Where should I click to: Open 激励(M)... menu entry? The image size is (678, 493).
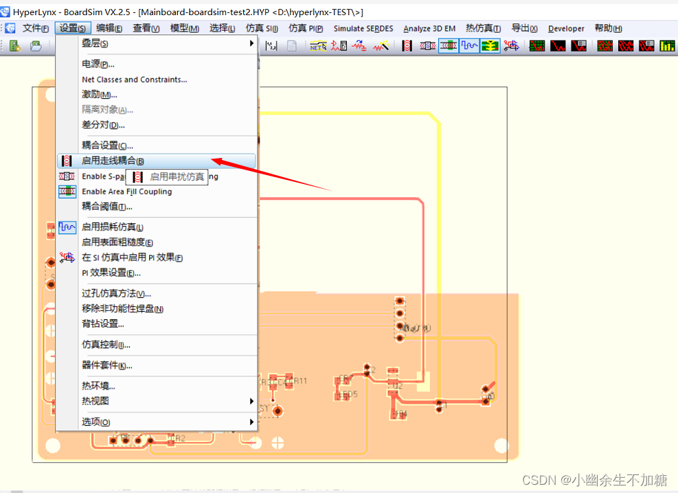point(157,95)
